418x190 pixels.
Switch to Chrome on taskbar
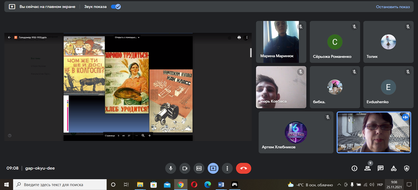(x=180, y=185)
